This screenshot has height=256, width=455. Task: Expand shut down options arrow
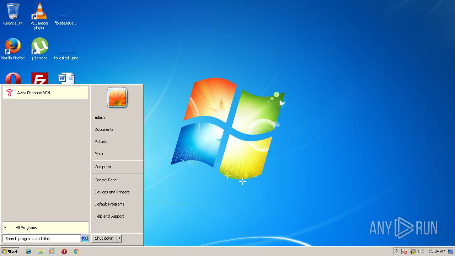click(x=119, y=238)
